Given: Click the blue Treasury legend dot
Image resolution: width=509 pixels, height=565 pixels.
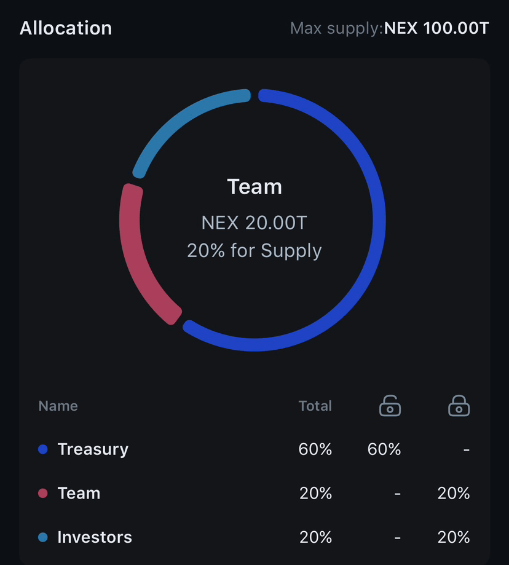Looking at the screenshot, I should 43,449.
